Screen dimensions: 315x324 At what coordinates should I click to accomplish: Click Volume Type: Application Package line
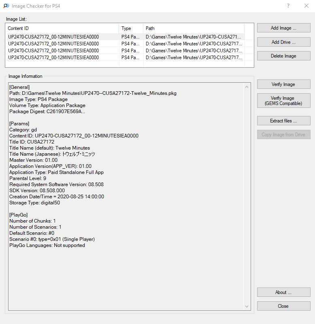47,105
